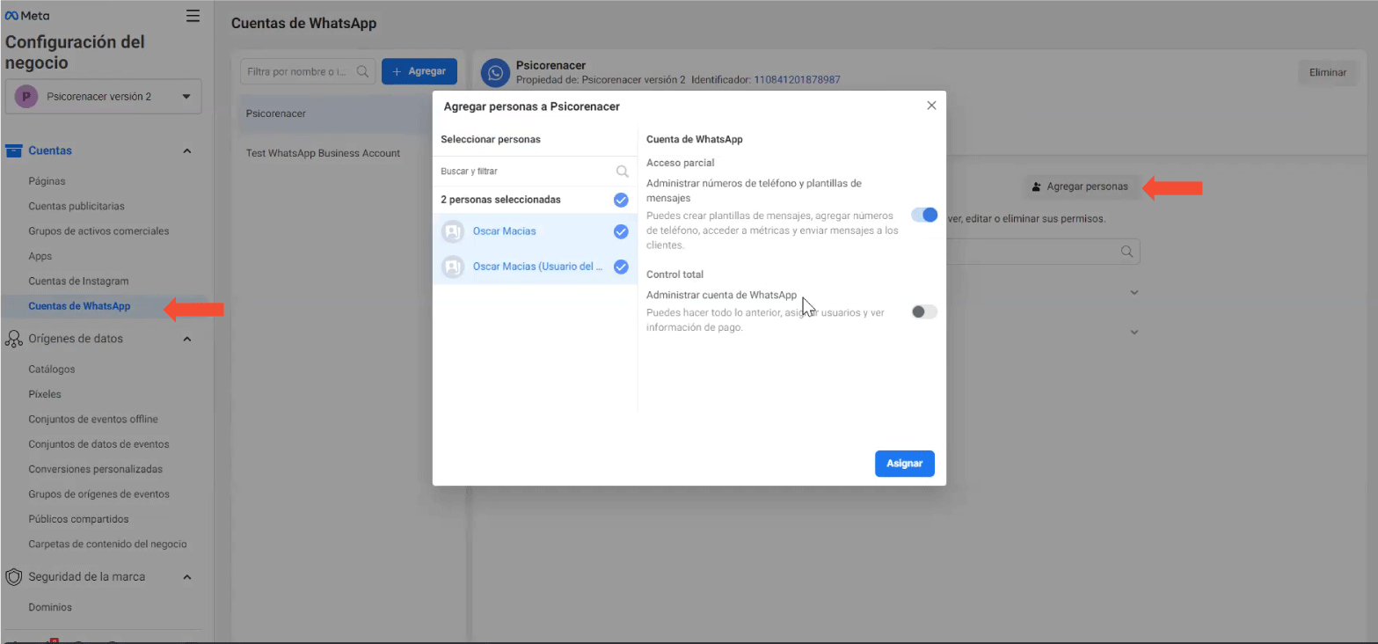Disable the Acceso parcial toggle
Image resolution: width=1378 pixels, height=644 pixels.
coord(924,215)
